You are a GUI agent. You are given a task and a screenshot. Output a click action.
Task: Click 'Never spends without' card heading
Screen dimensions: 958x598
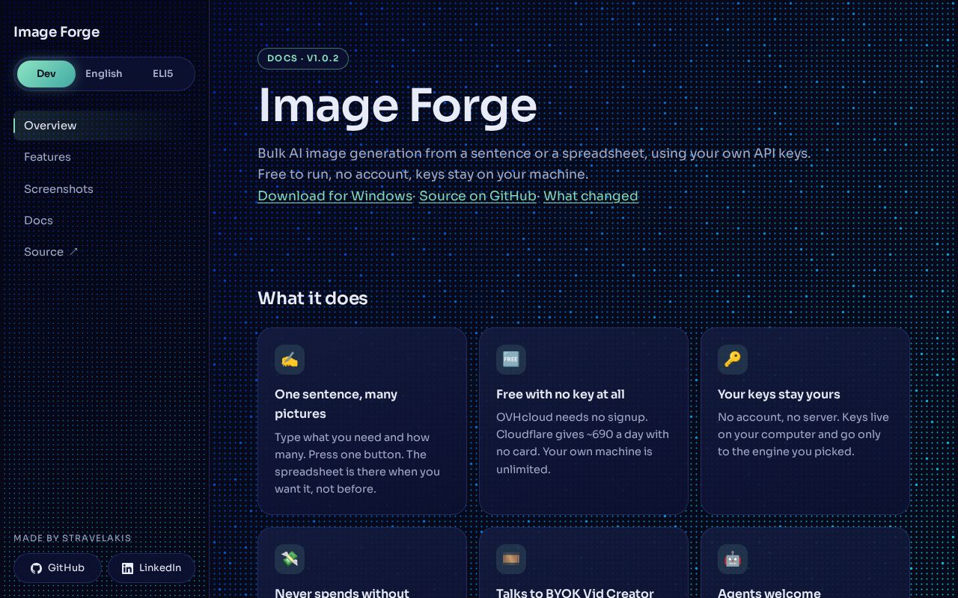pos(342,594)
